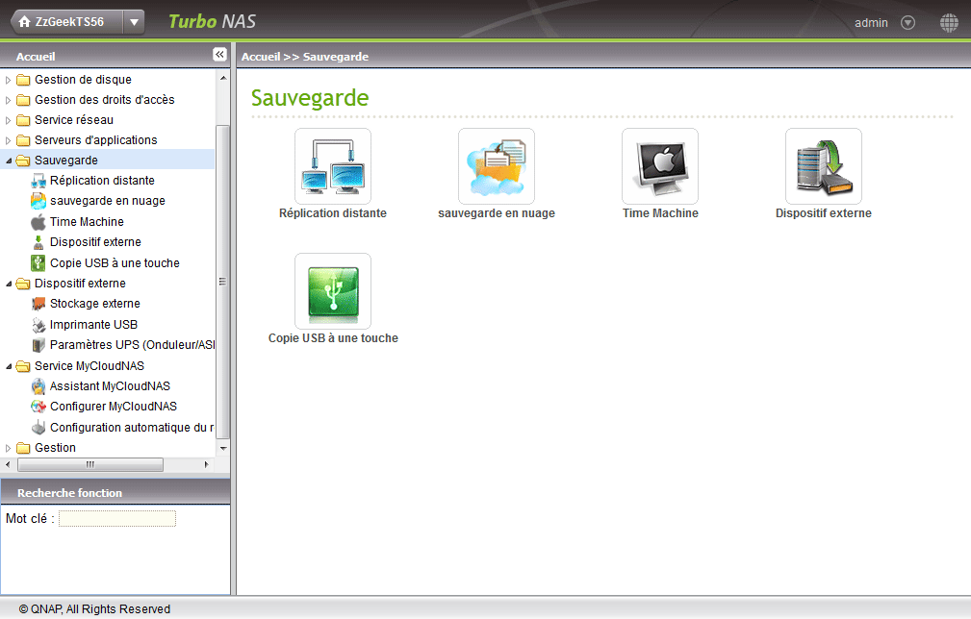Click the Imprimante USB printer icon

38,325
